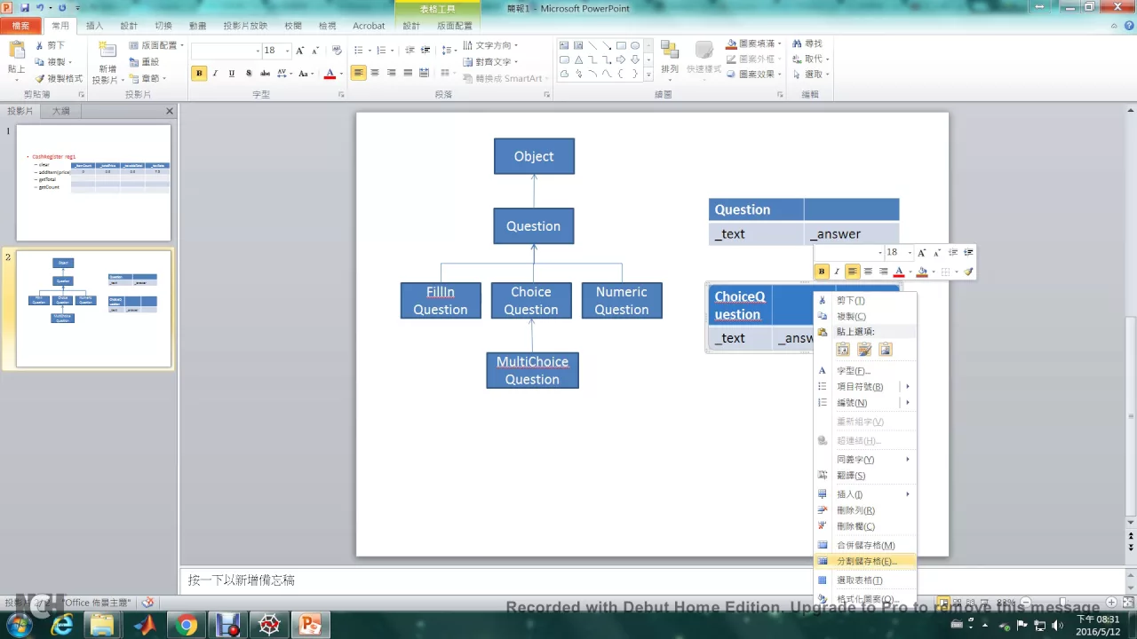The width and height of the screenshot is (1137, 639).
Task: Click line spacing icon in ribbon
Action: click(445, 51)
